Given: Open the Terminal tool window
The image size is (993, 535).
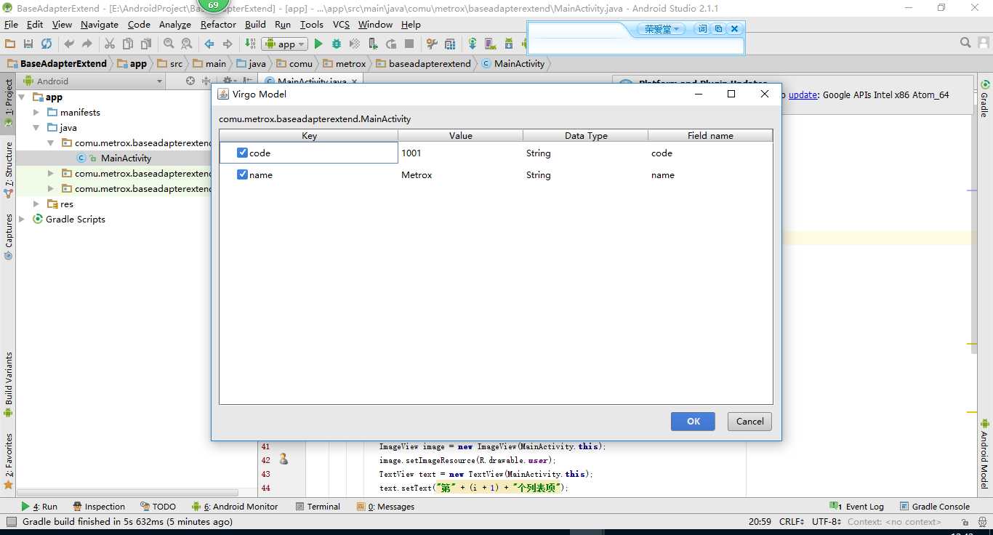Looking at the screenshot, I should coord(318,507).
